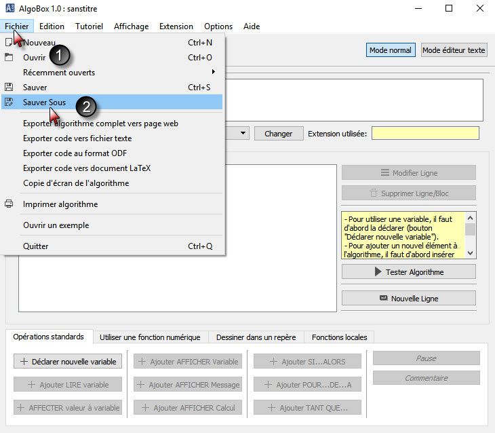
Task: Select Sauver menu entry
Action: point(112,88)
